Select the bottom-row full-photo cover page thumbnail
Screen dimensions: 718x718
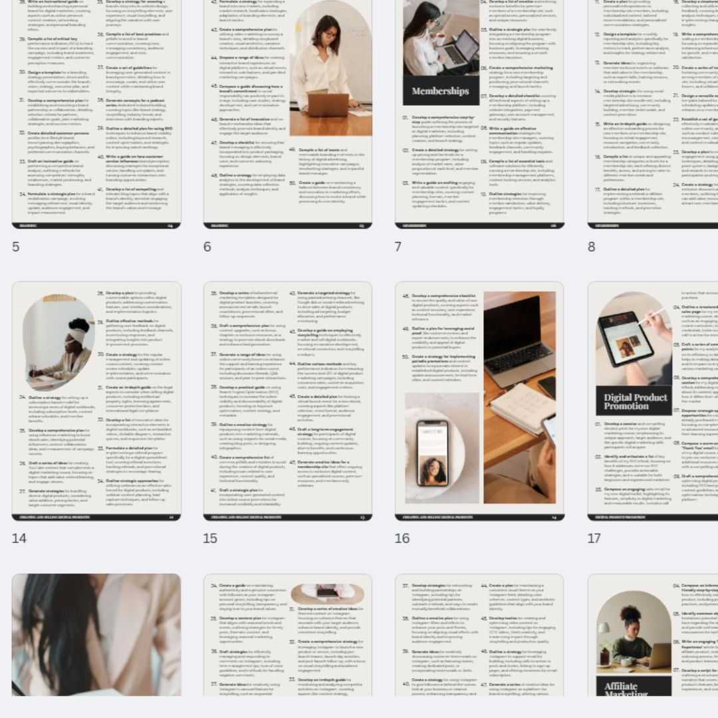click(x=96, y=635)
